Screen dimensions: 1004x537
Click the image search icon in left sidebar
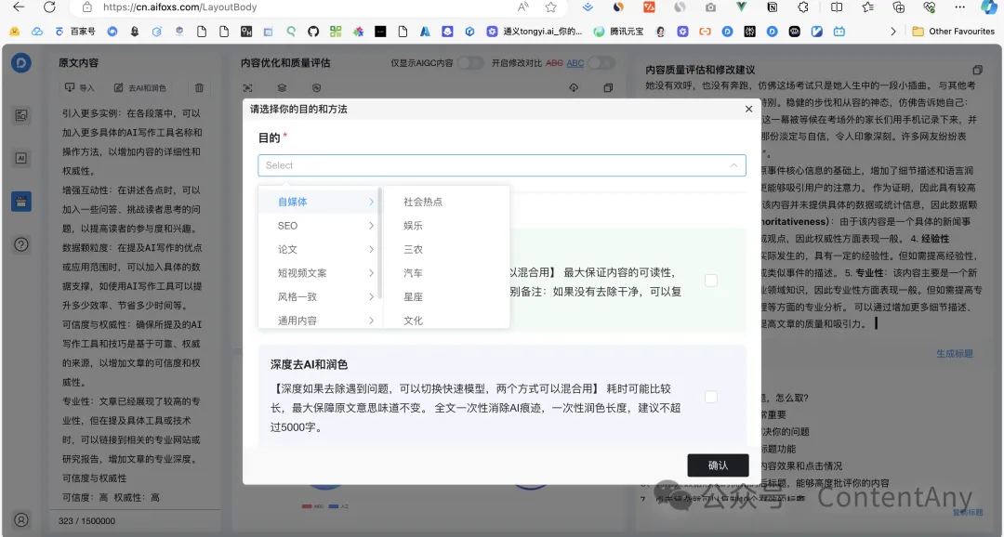tap(21, 116)
